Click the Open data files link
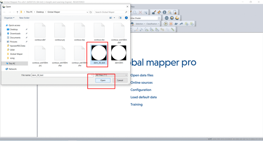The height and width of the screenshot is (141, 263). pos(142,75)
